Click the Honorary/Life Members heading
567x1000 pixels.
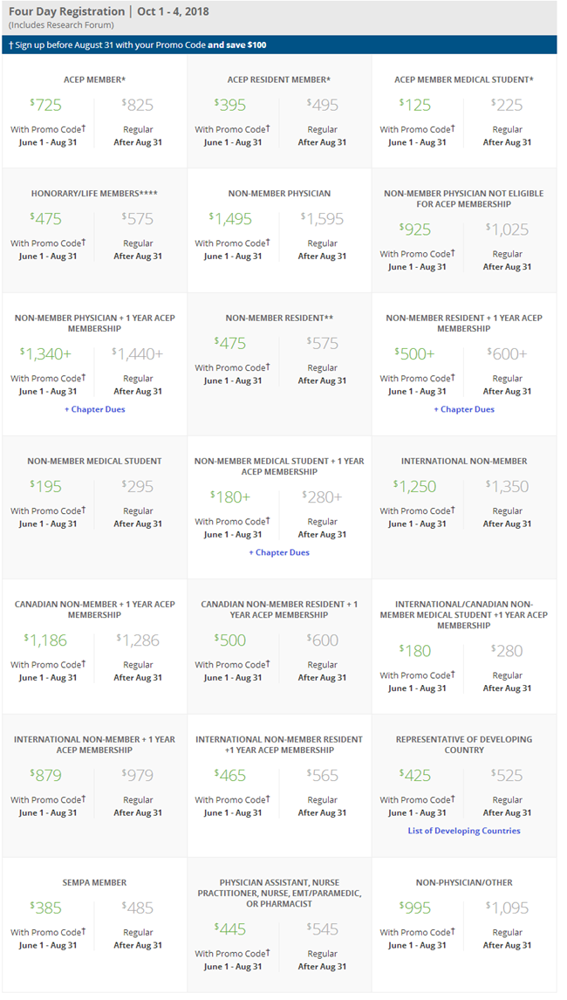[94, 194]
